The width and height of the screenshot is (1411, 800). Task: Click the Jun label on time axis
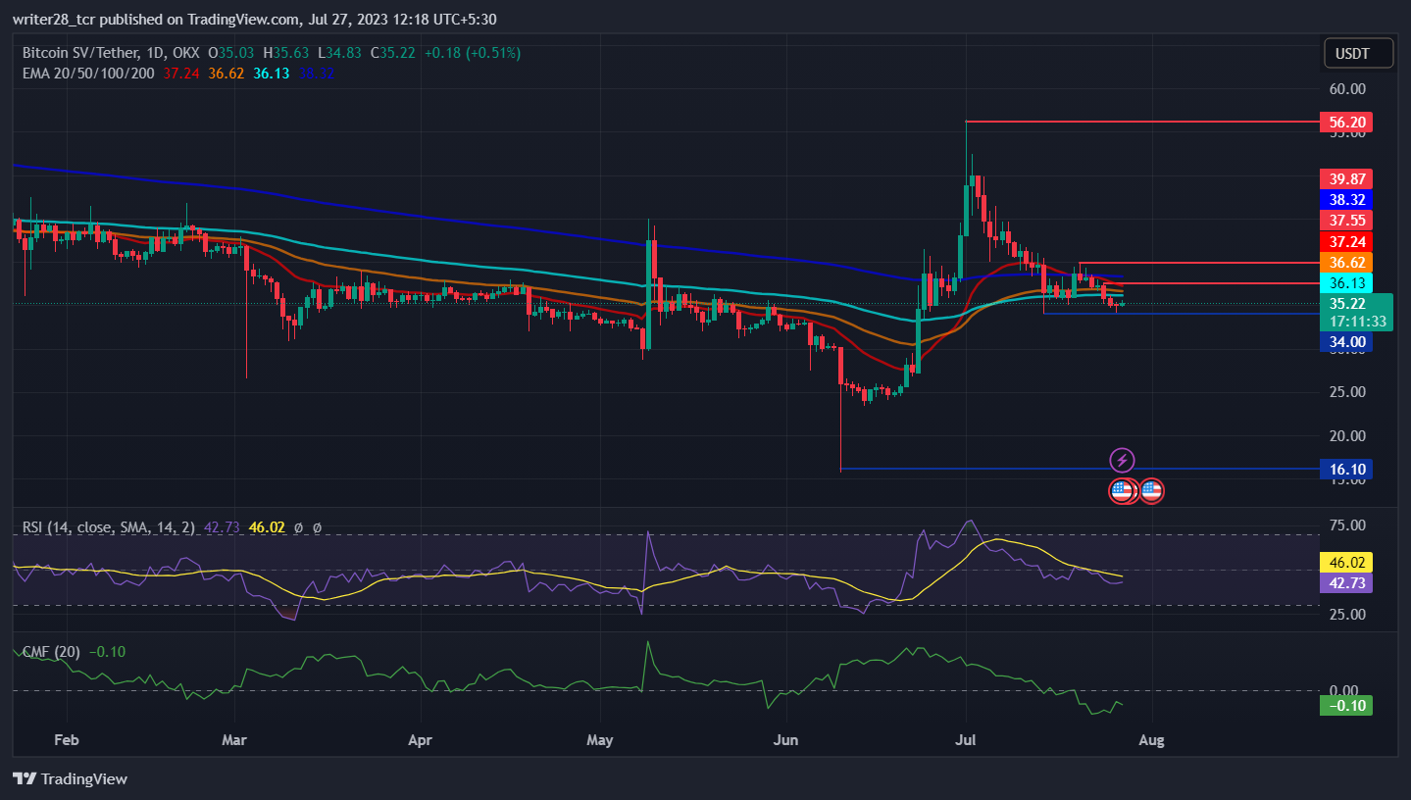[785, 739]
